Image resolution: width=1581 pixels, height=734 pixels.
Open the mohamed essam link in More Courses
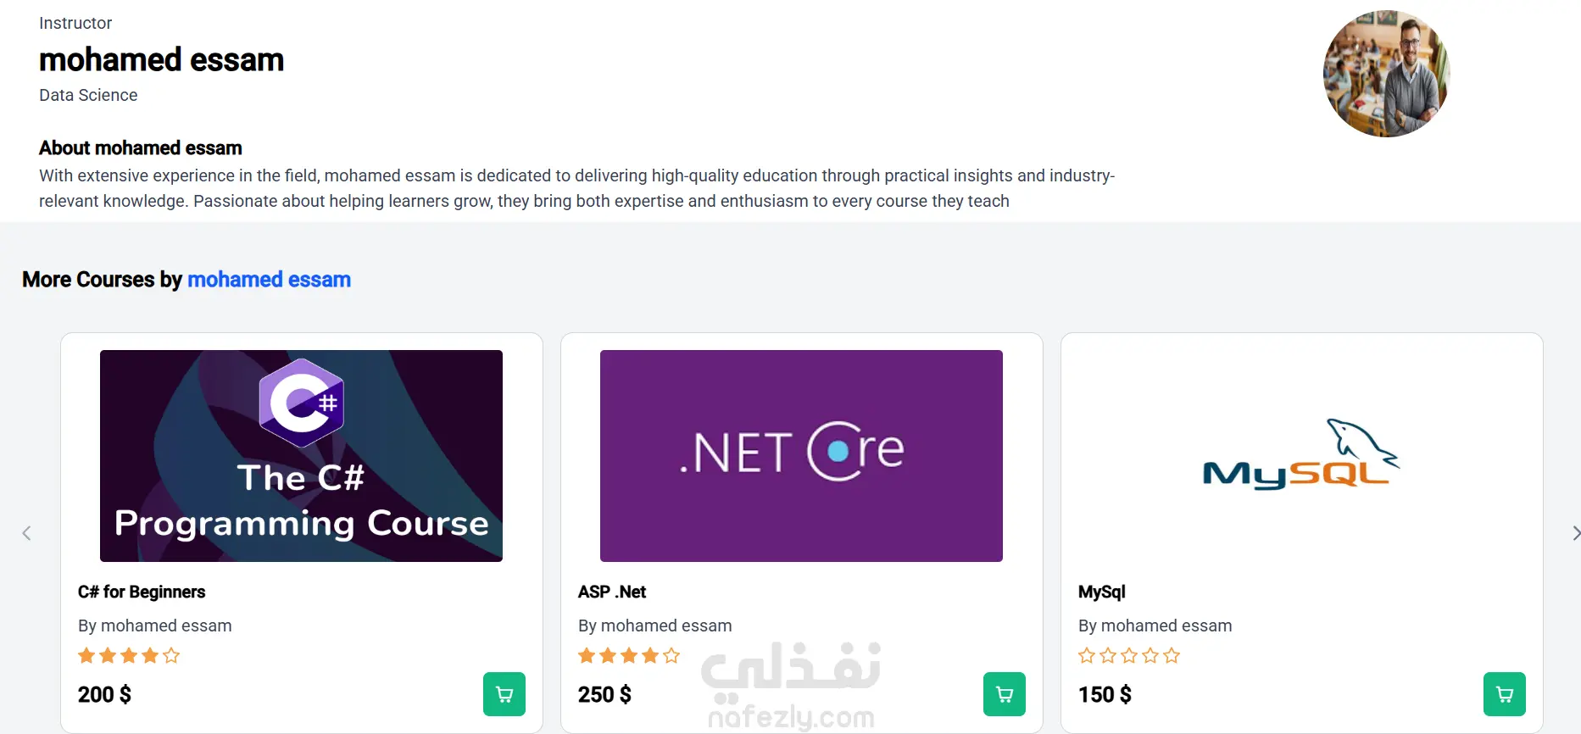(x=269, y=280)
